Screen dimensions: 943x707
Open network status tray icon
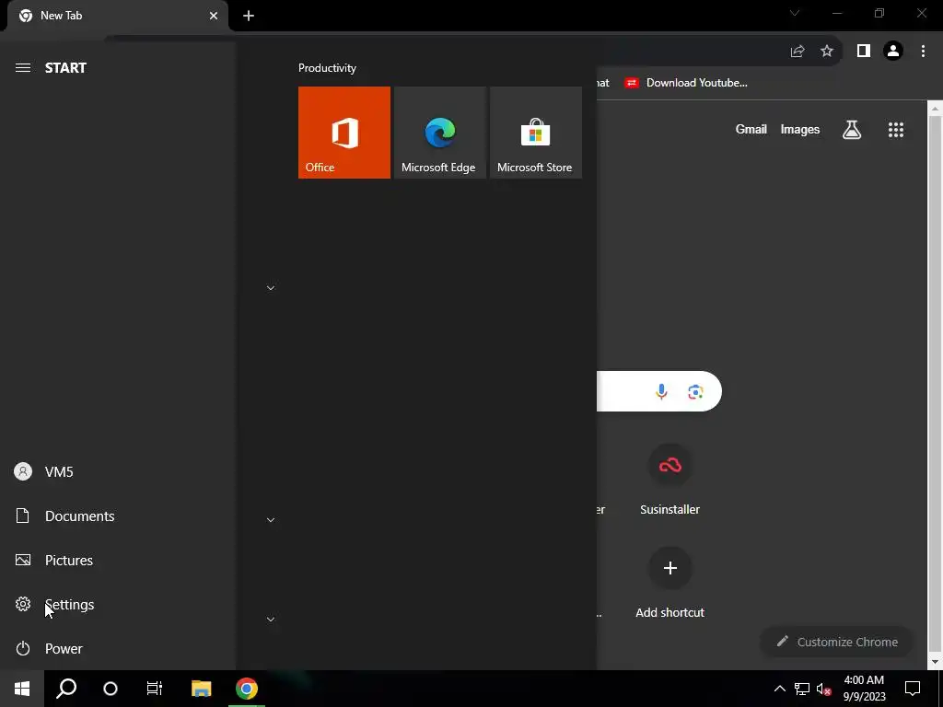click(x=802, y=689)
